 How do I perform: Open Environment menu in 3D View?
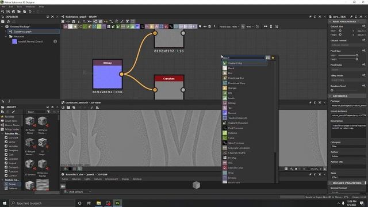point(112,179)
